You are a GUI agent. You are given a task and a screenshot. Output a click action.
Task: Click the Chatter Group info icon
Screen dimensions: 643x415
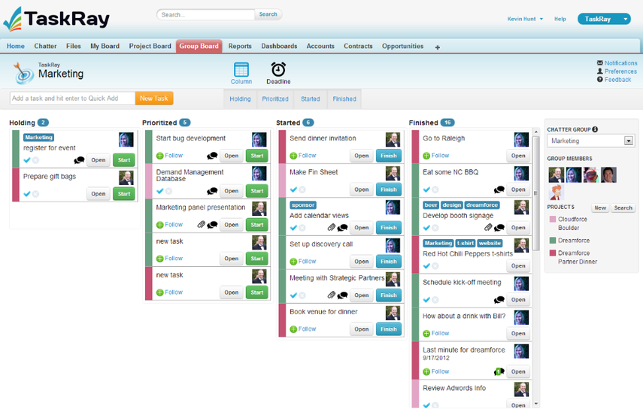[595, 129]
